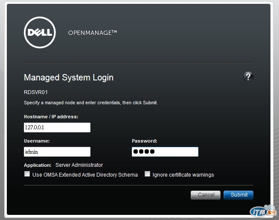
Task: Click the RDSVR01 server name
Action: click(x=36, y=92)
